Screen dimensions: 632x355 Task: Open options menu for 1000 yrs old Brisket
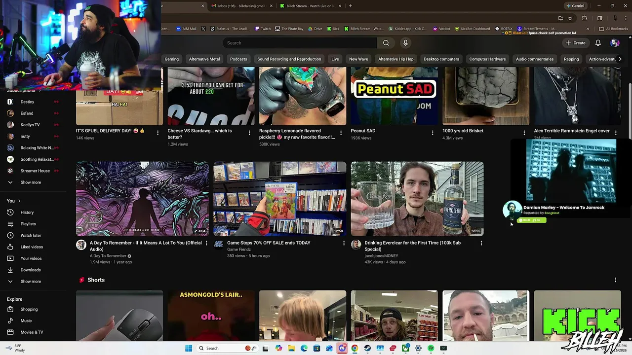coord(524,133)
